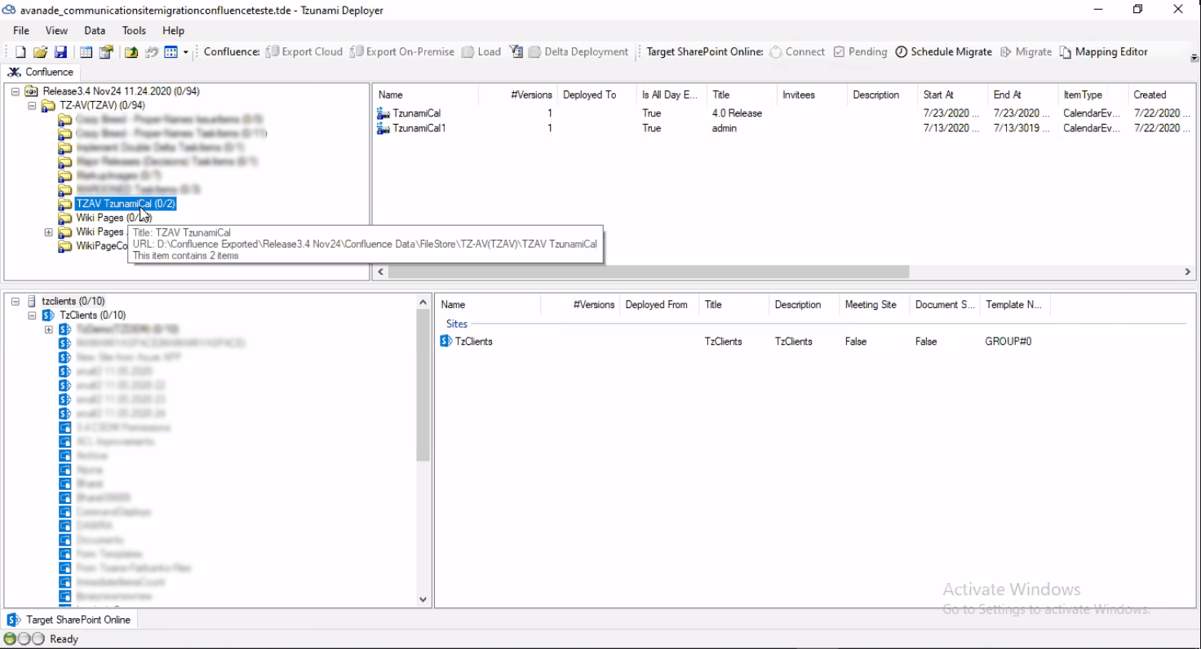Open the Export Cloud toolbar function
Screen dimensions: 1201x649
304,51
